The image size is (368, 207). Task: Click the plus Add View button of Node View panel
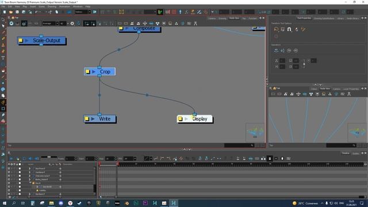point(260,18)
